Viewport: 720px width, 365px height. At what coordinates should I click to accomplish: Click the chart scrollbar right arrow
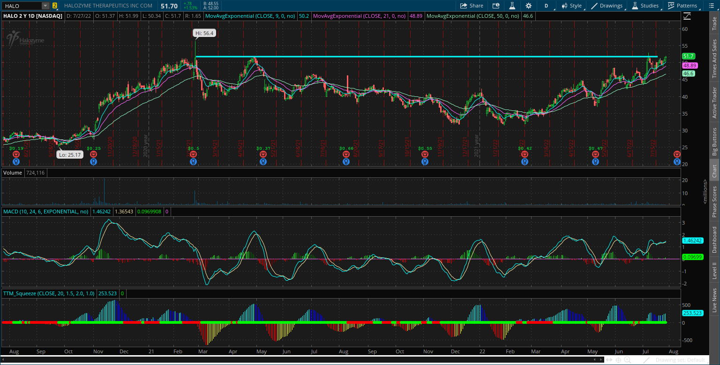(601, 360)
